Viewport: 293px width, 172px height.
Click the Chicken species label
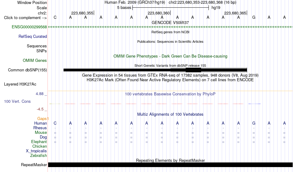(x=39, y=146)
